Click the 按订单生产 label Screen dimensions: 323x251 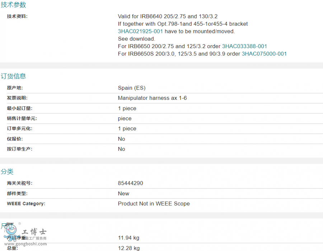(19, 149)
